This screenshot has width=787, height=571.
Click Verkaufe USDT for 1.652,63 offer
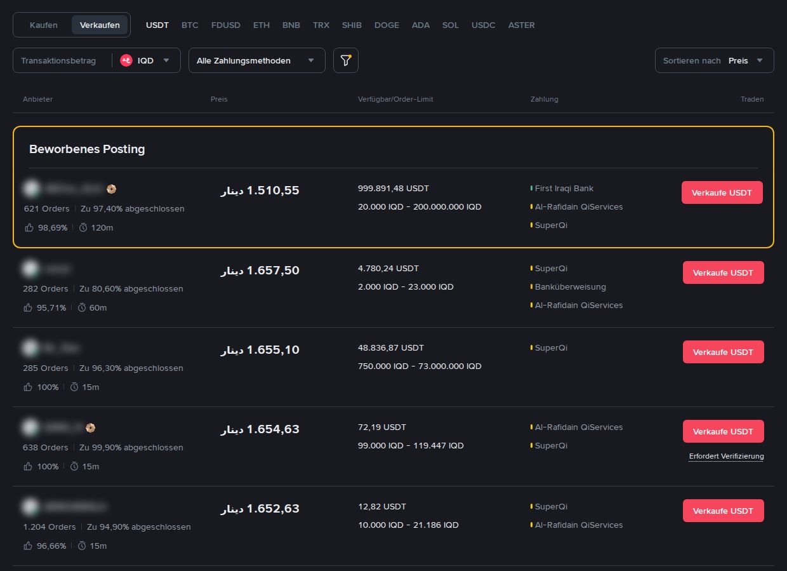click(x=724, y=511)
